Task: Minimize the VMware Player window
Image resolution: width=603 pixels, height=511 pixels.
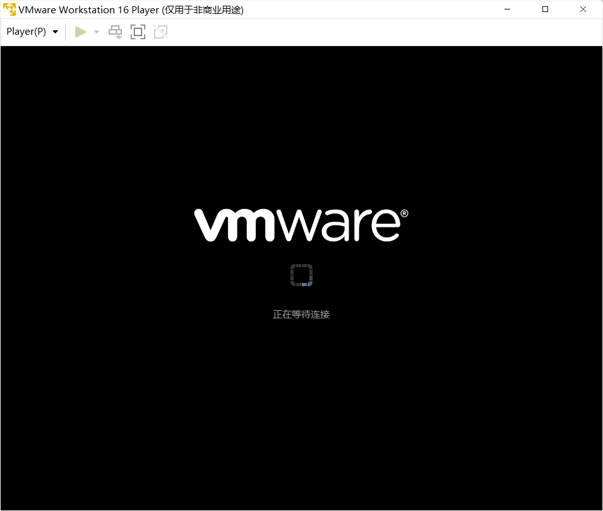Action: pyautogui.click(x=507, y=9)
